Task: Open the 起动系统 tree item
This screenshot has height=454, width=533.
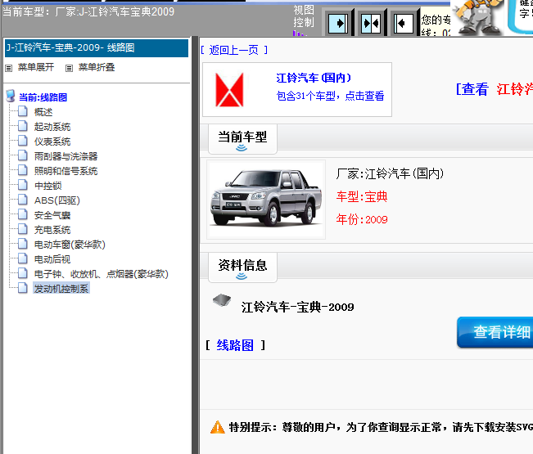Action: click(x=52, y=127)
